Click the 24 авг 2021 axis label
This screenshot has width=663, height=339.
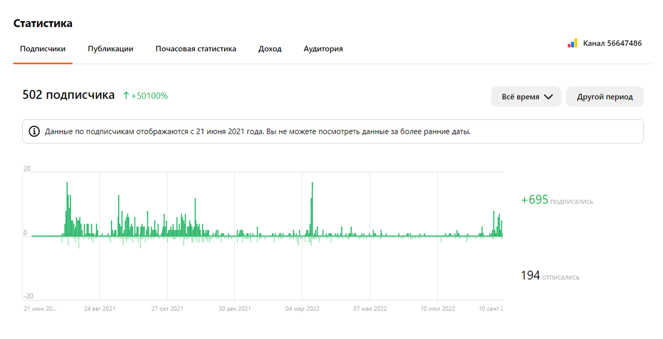[x=99, y=309]
